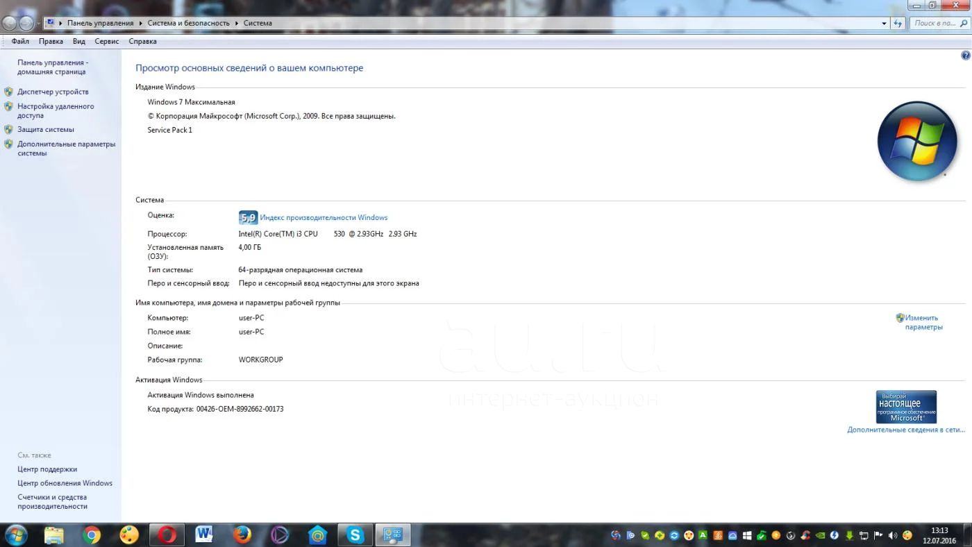The image size is (972, 547).
Task: Open Дополнительные параметры системы link
Action: pyautogui.click(x=67, y=149)
